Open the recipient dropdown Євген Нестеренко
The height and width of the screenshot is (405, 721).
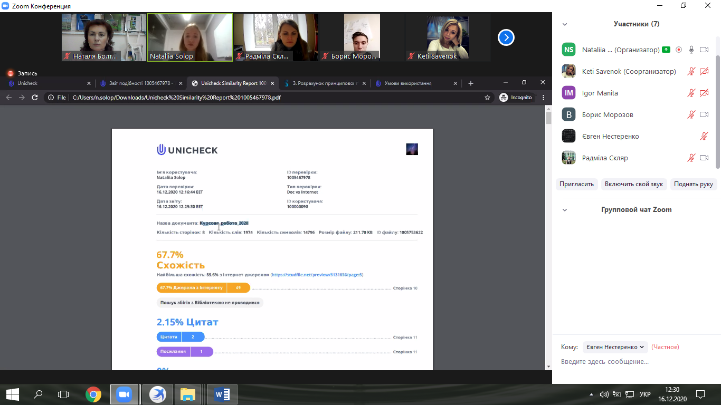point(615,347)
